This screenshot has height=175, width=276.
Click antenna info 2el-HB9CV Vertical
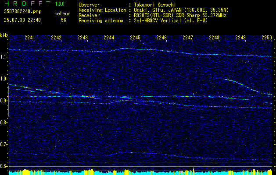(x=157, y=21)
